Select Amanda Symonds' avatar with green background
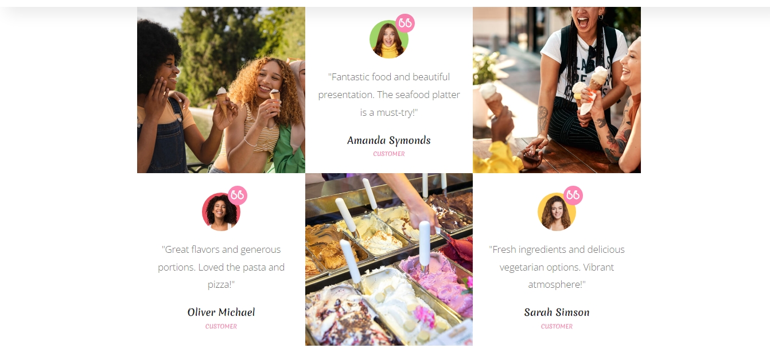Image resolution: width=770 pixels, height=348 pixels. [x=389, y=40]
